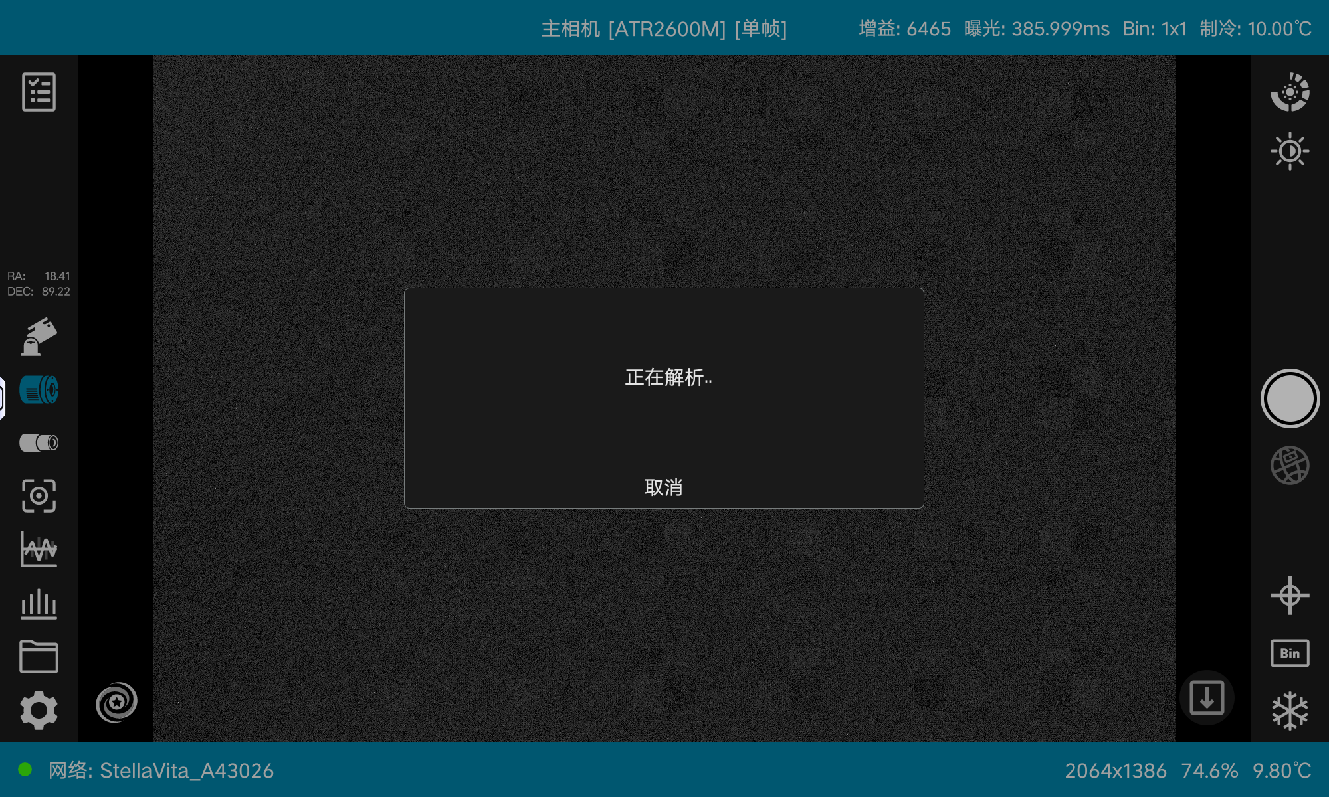Screen dimensions: 1329x797
Task: Click the DEC: 89.22 coordinate readout
Action: (39, 292)
